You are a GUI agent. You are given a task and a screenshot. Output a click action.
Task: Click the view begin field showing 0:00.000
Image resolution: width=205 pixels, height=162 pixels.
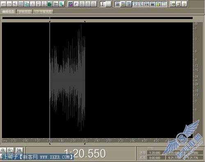(x=156, y=158)
